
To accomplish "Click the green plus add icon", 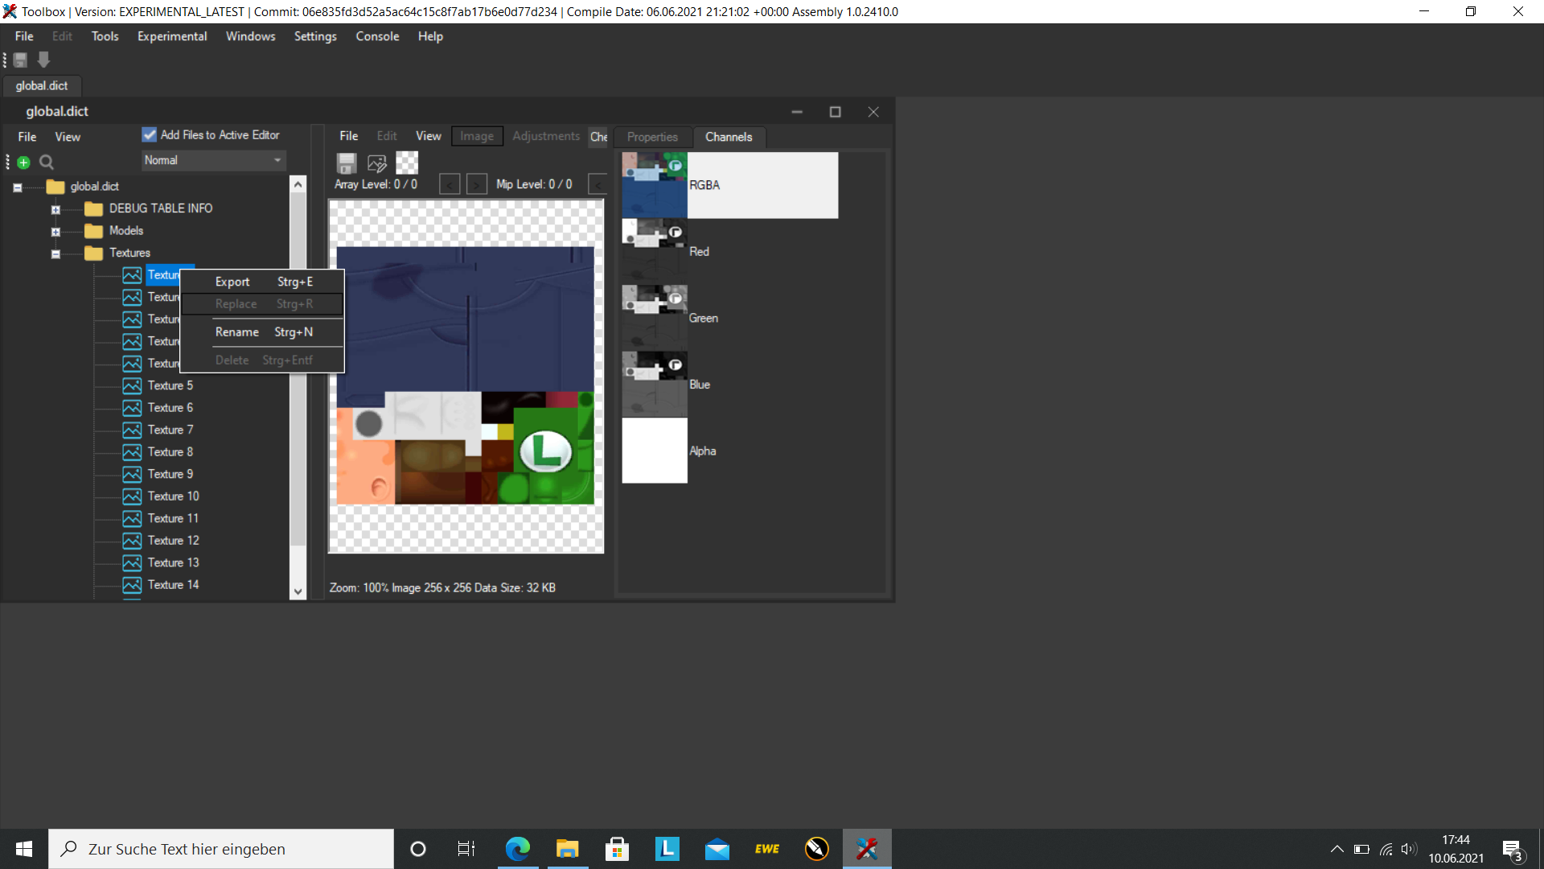I will 23,162.
